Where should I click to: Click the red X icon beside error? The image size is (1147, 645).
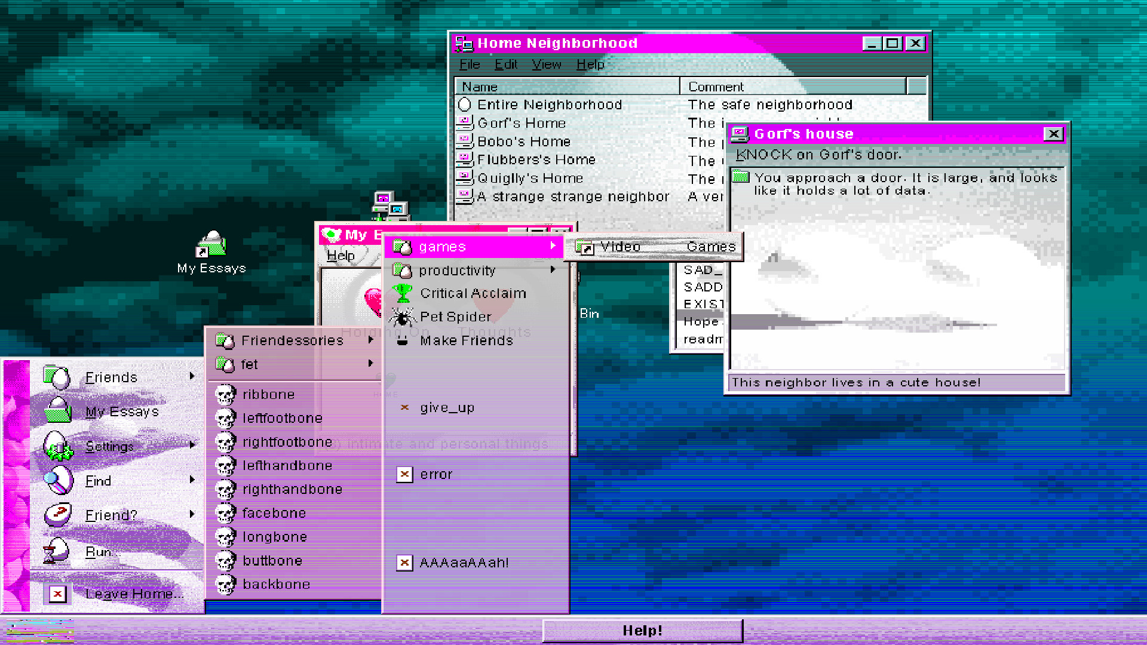404,474
